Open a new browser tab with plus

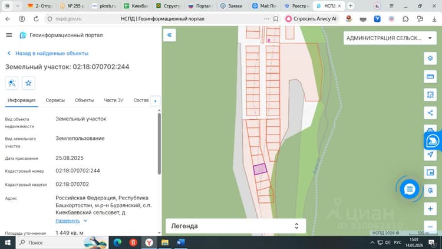[x=351, y=6]
